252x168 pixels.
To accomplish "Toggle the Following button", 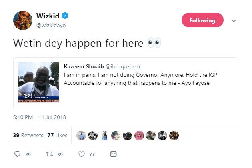I will click(x=202, y=20).
